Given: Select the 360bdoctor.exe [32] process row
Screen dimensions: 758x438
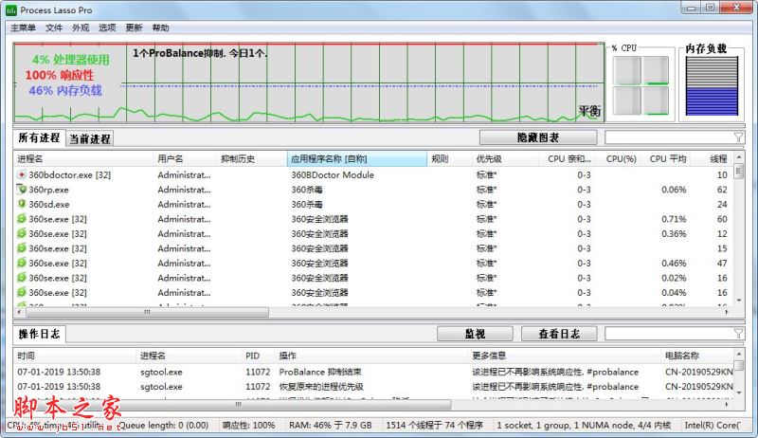Looking at the screenshot, I should point(373,174).
